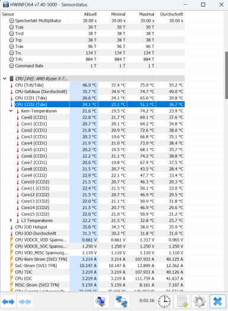Click the Command Rate row icon
The width and height of the screenshot is (228, 311).
[x=11, y=66]
